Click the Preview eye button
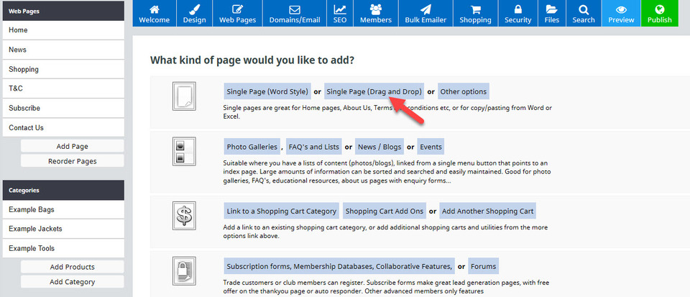Image resolution: width=690 pixels, height=297 pixels. [621, 13]
